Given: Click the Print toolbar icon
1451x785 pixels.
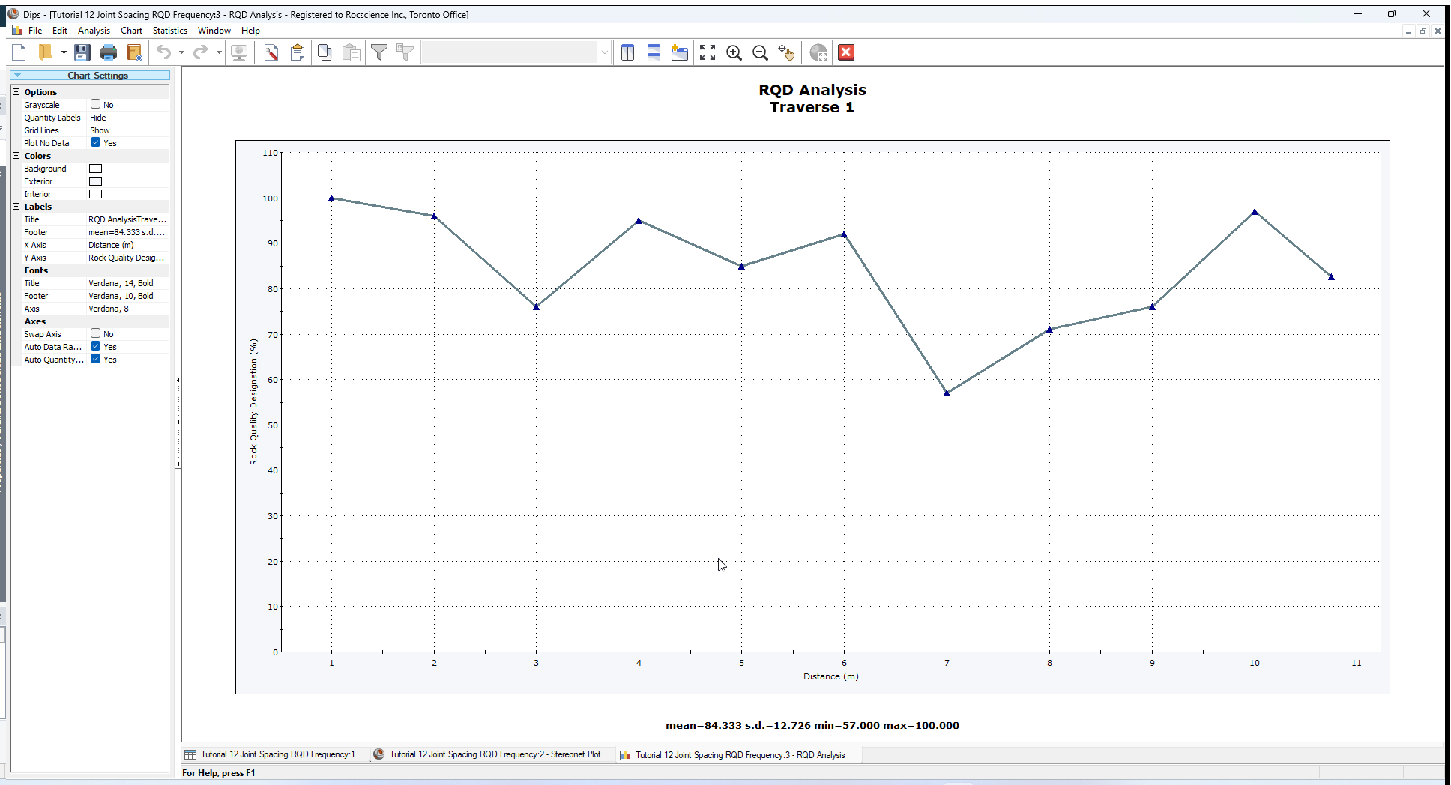Looking at the screenshot, I should click(x=109, y=52).
